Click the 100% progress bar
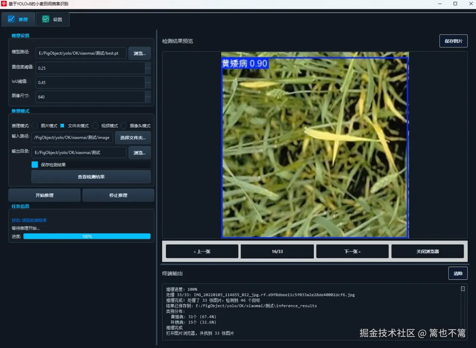Viewport: 476px width, 348px height. (x=87, y=236)
